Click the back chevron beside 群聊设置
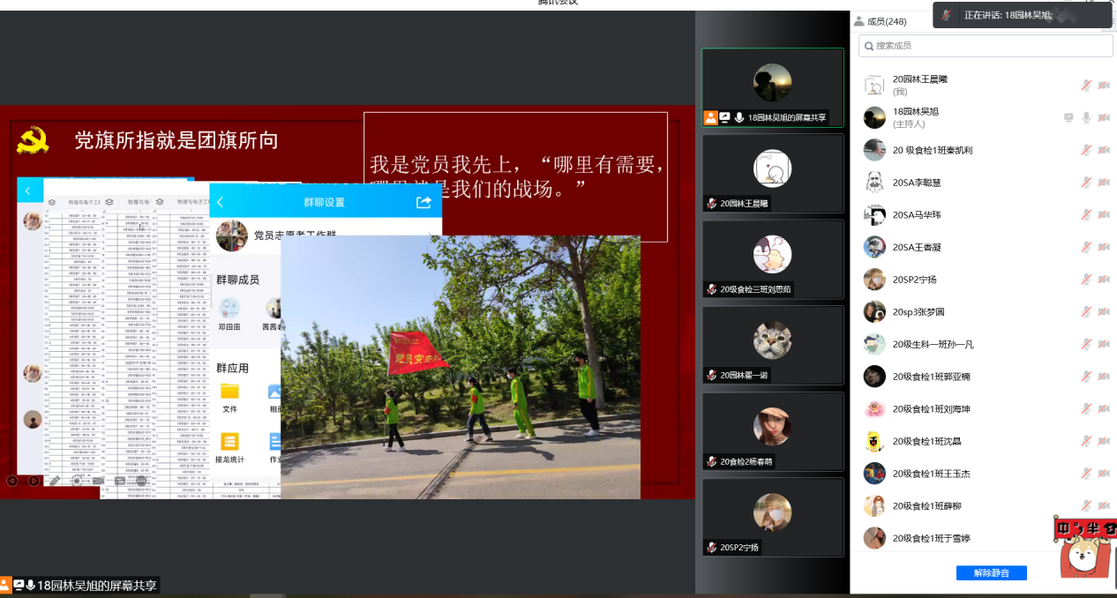Screen dimensions: 1117x598 [x=221, y=202]
